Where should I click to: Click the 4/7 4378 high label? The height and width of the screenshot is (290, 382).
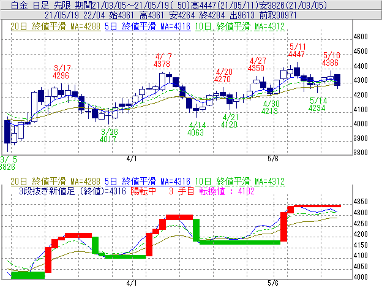click(x=162, y=60)
